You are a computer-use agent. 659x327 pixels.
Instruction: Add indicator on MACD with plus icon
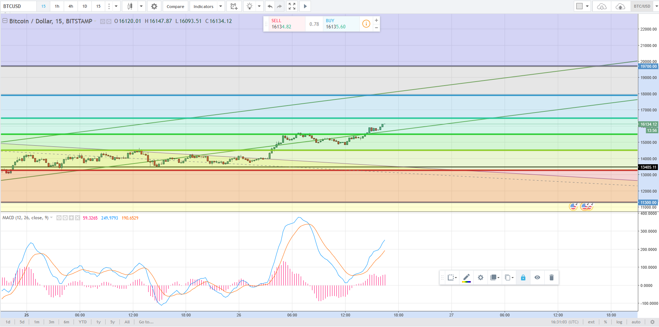pos(71,218)
